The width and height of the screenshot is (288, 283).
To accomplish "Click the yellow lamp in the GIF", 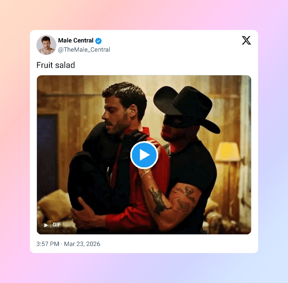I will 228,151.
